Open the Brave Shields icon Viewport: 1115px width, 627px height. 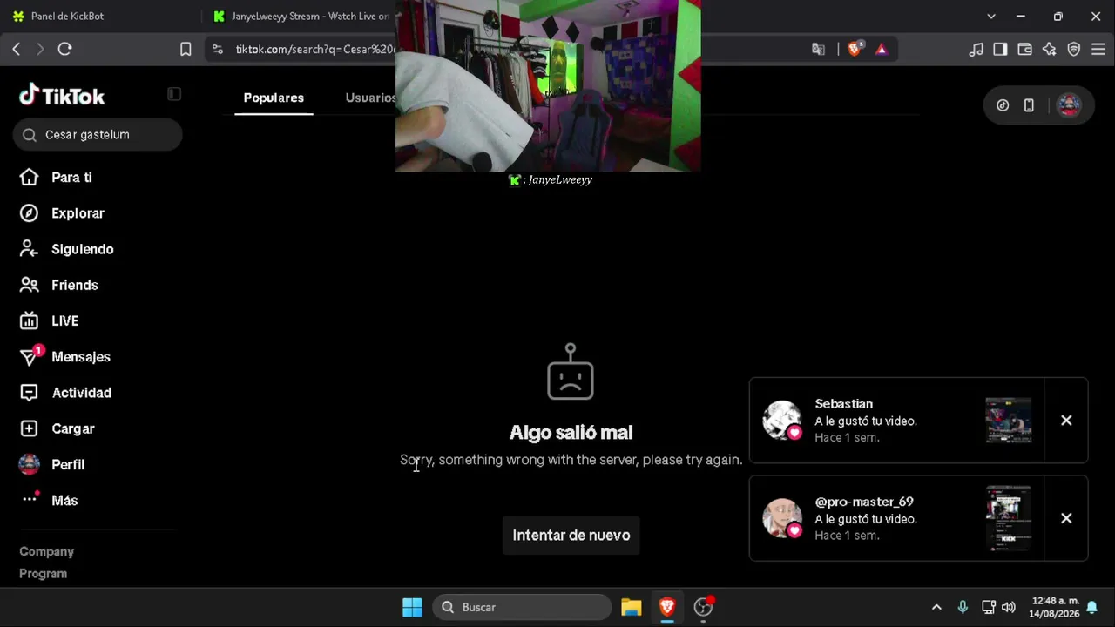point(855,50)
